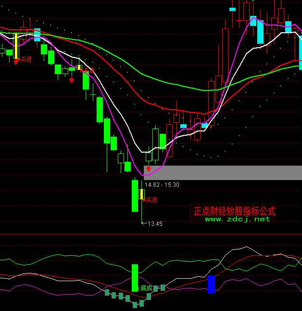The height and width of the screenshot is (311, 302).
Task: Click the 底成 label in the indicator panel
Action: click(x=147, y=288)
